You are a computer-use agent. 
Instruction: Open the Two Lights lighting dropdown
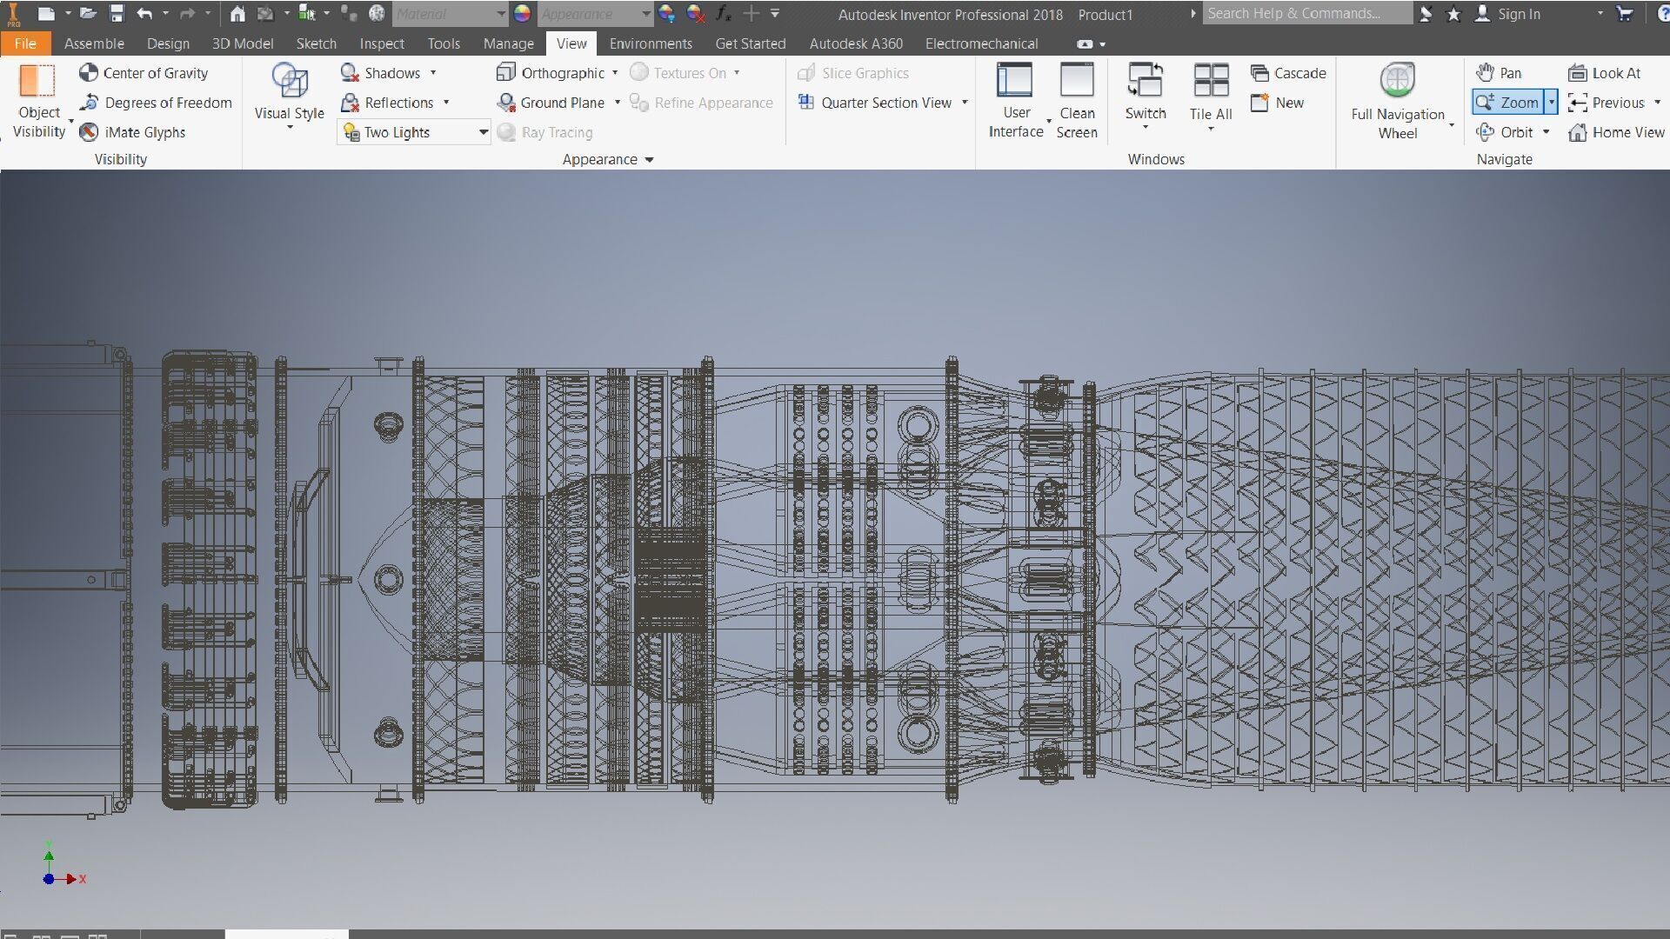pyautogui.click(x=483, y=132)
